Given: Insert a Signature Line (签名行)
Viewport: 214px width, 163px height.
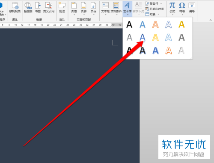Looking at the screenshot, I should coord(152,3).
